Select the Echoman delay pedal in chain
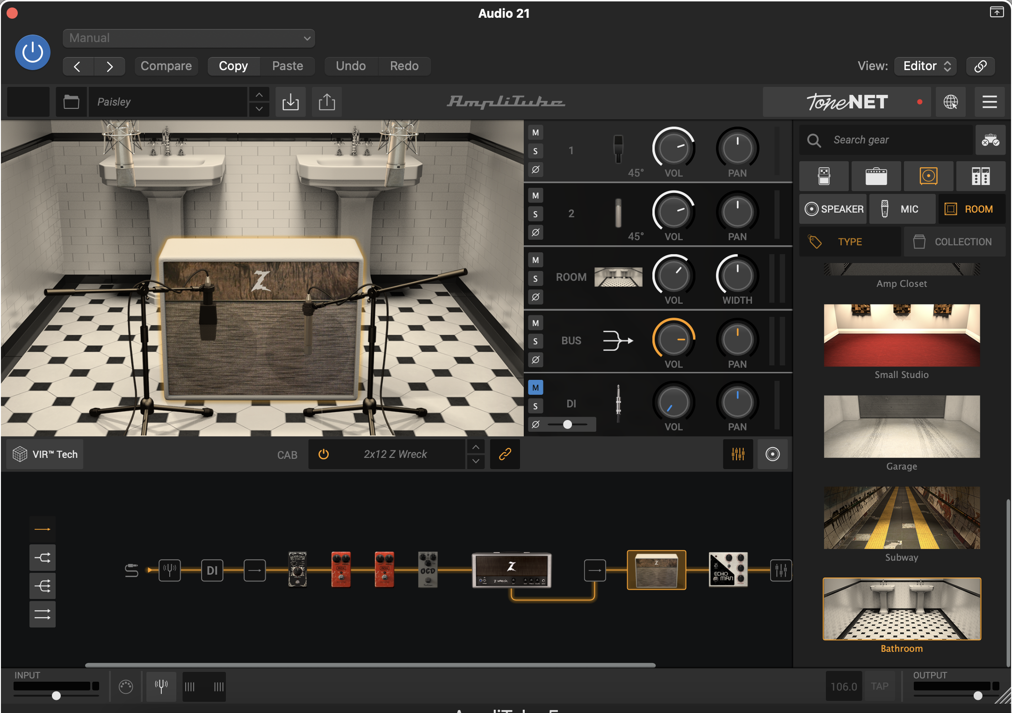Viewport: 1012px width, 713px height. 728,570
